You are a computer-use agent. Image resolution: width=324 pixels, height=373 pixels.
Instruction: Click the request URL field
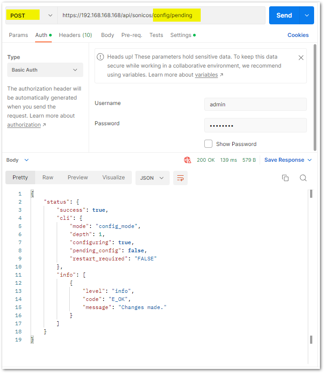pyautogui.click(x=161, y=15)
